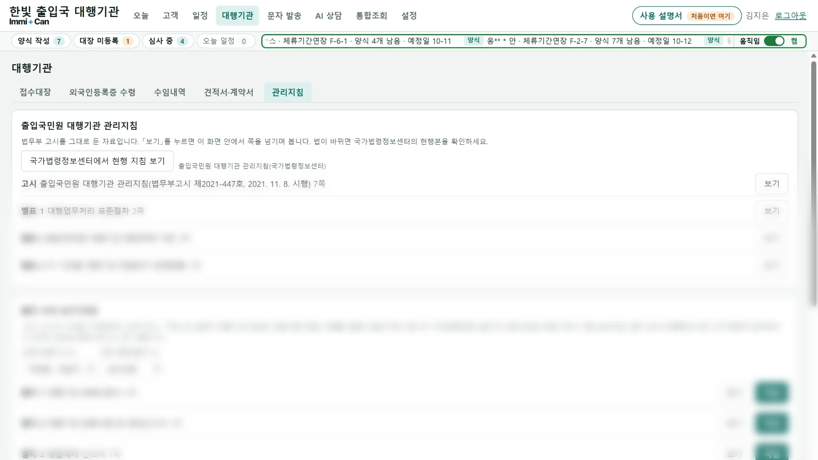Click the 한빛 출입국 대행기관 logo
818x460 pixels.
[64, 15]
